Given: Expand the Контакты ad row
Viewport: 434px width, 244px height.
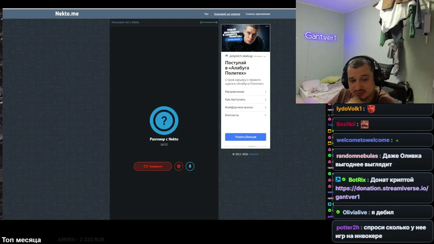Looking at the screenshot, I should pyautogui.click(x=245, y=115).
